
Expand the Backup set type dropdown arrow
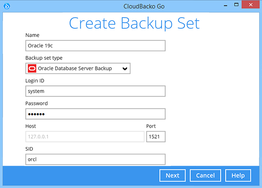coord(125,68)
